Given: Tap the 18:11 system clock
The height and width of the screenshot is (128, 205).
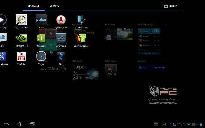Looking at the screenshot, I should 178,124.
